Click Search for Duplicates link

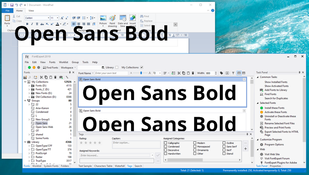tap(276, 98)
